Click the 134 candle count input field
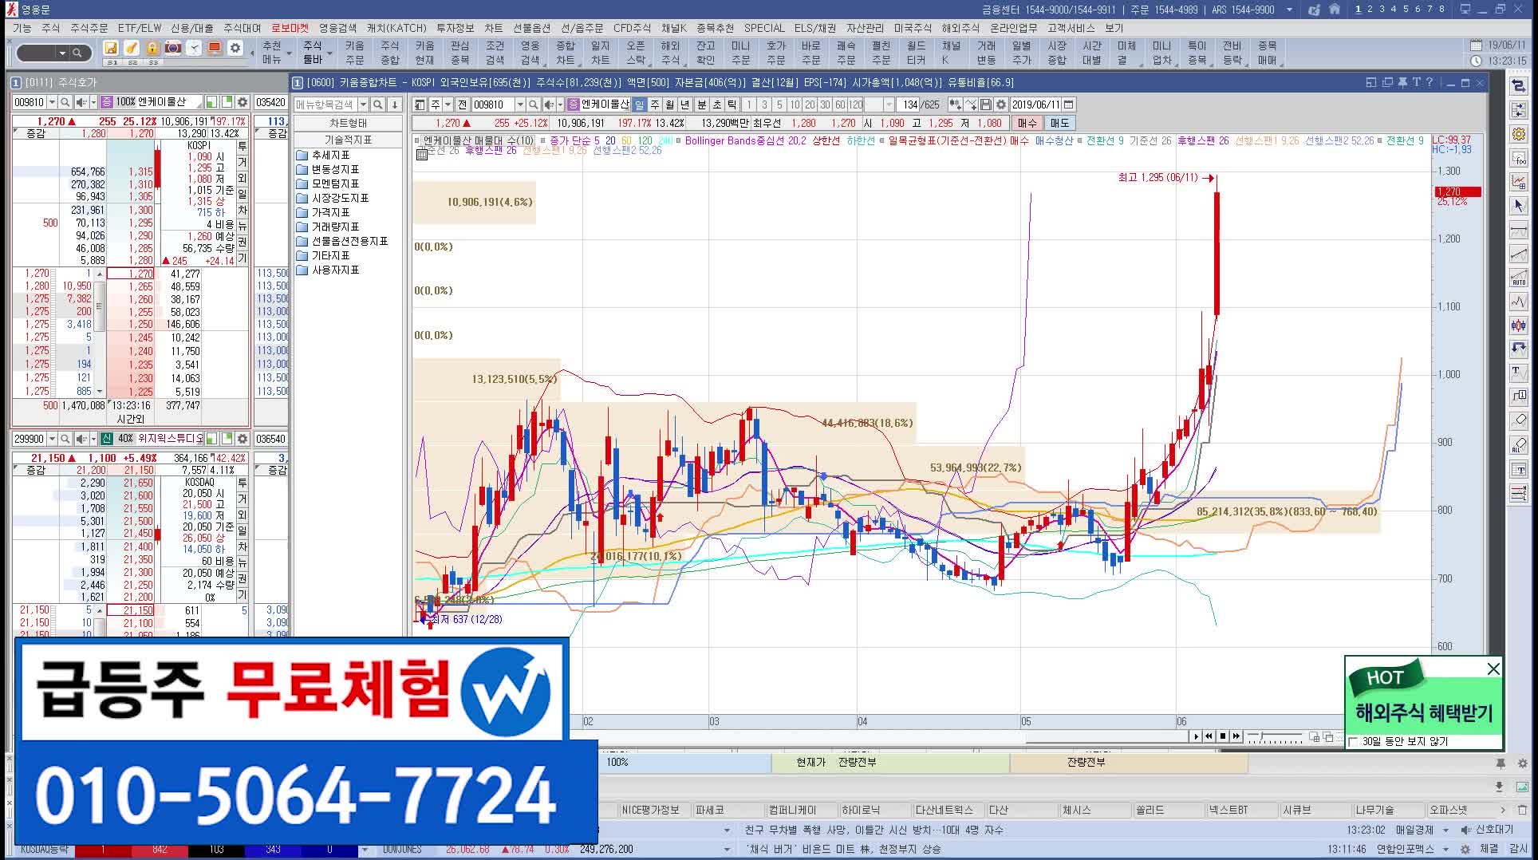 (x=909, y=105)
